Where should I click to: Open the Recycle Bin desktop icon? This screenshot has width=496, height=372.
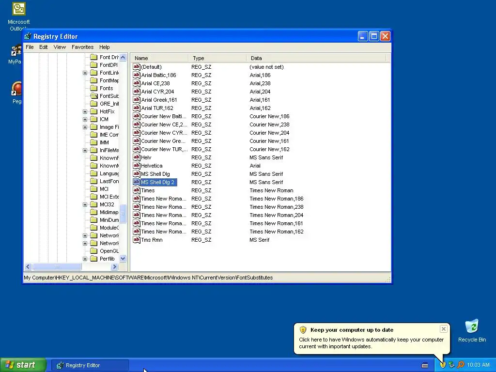[x=472, y=326]
